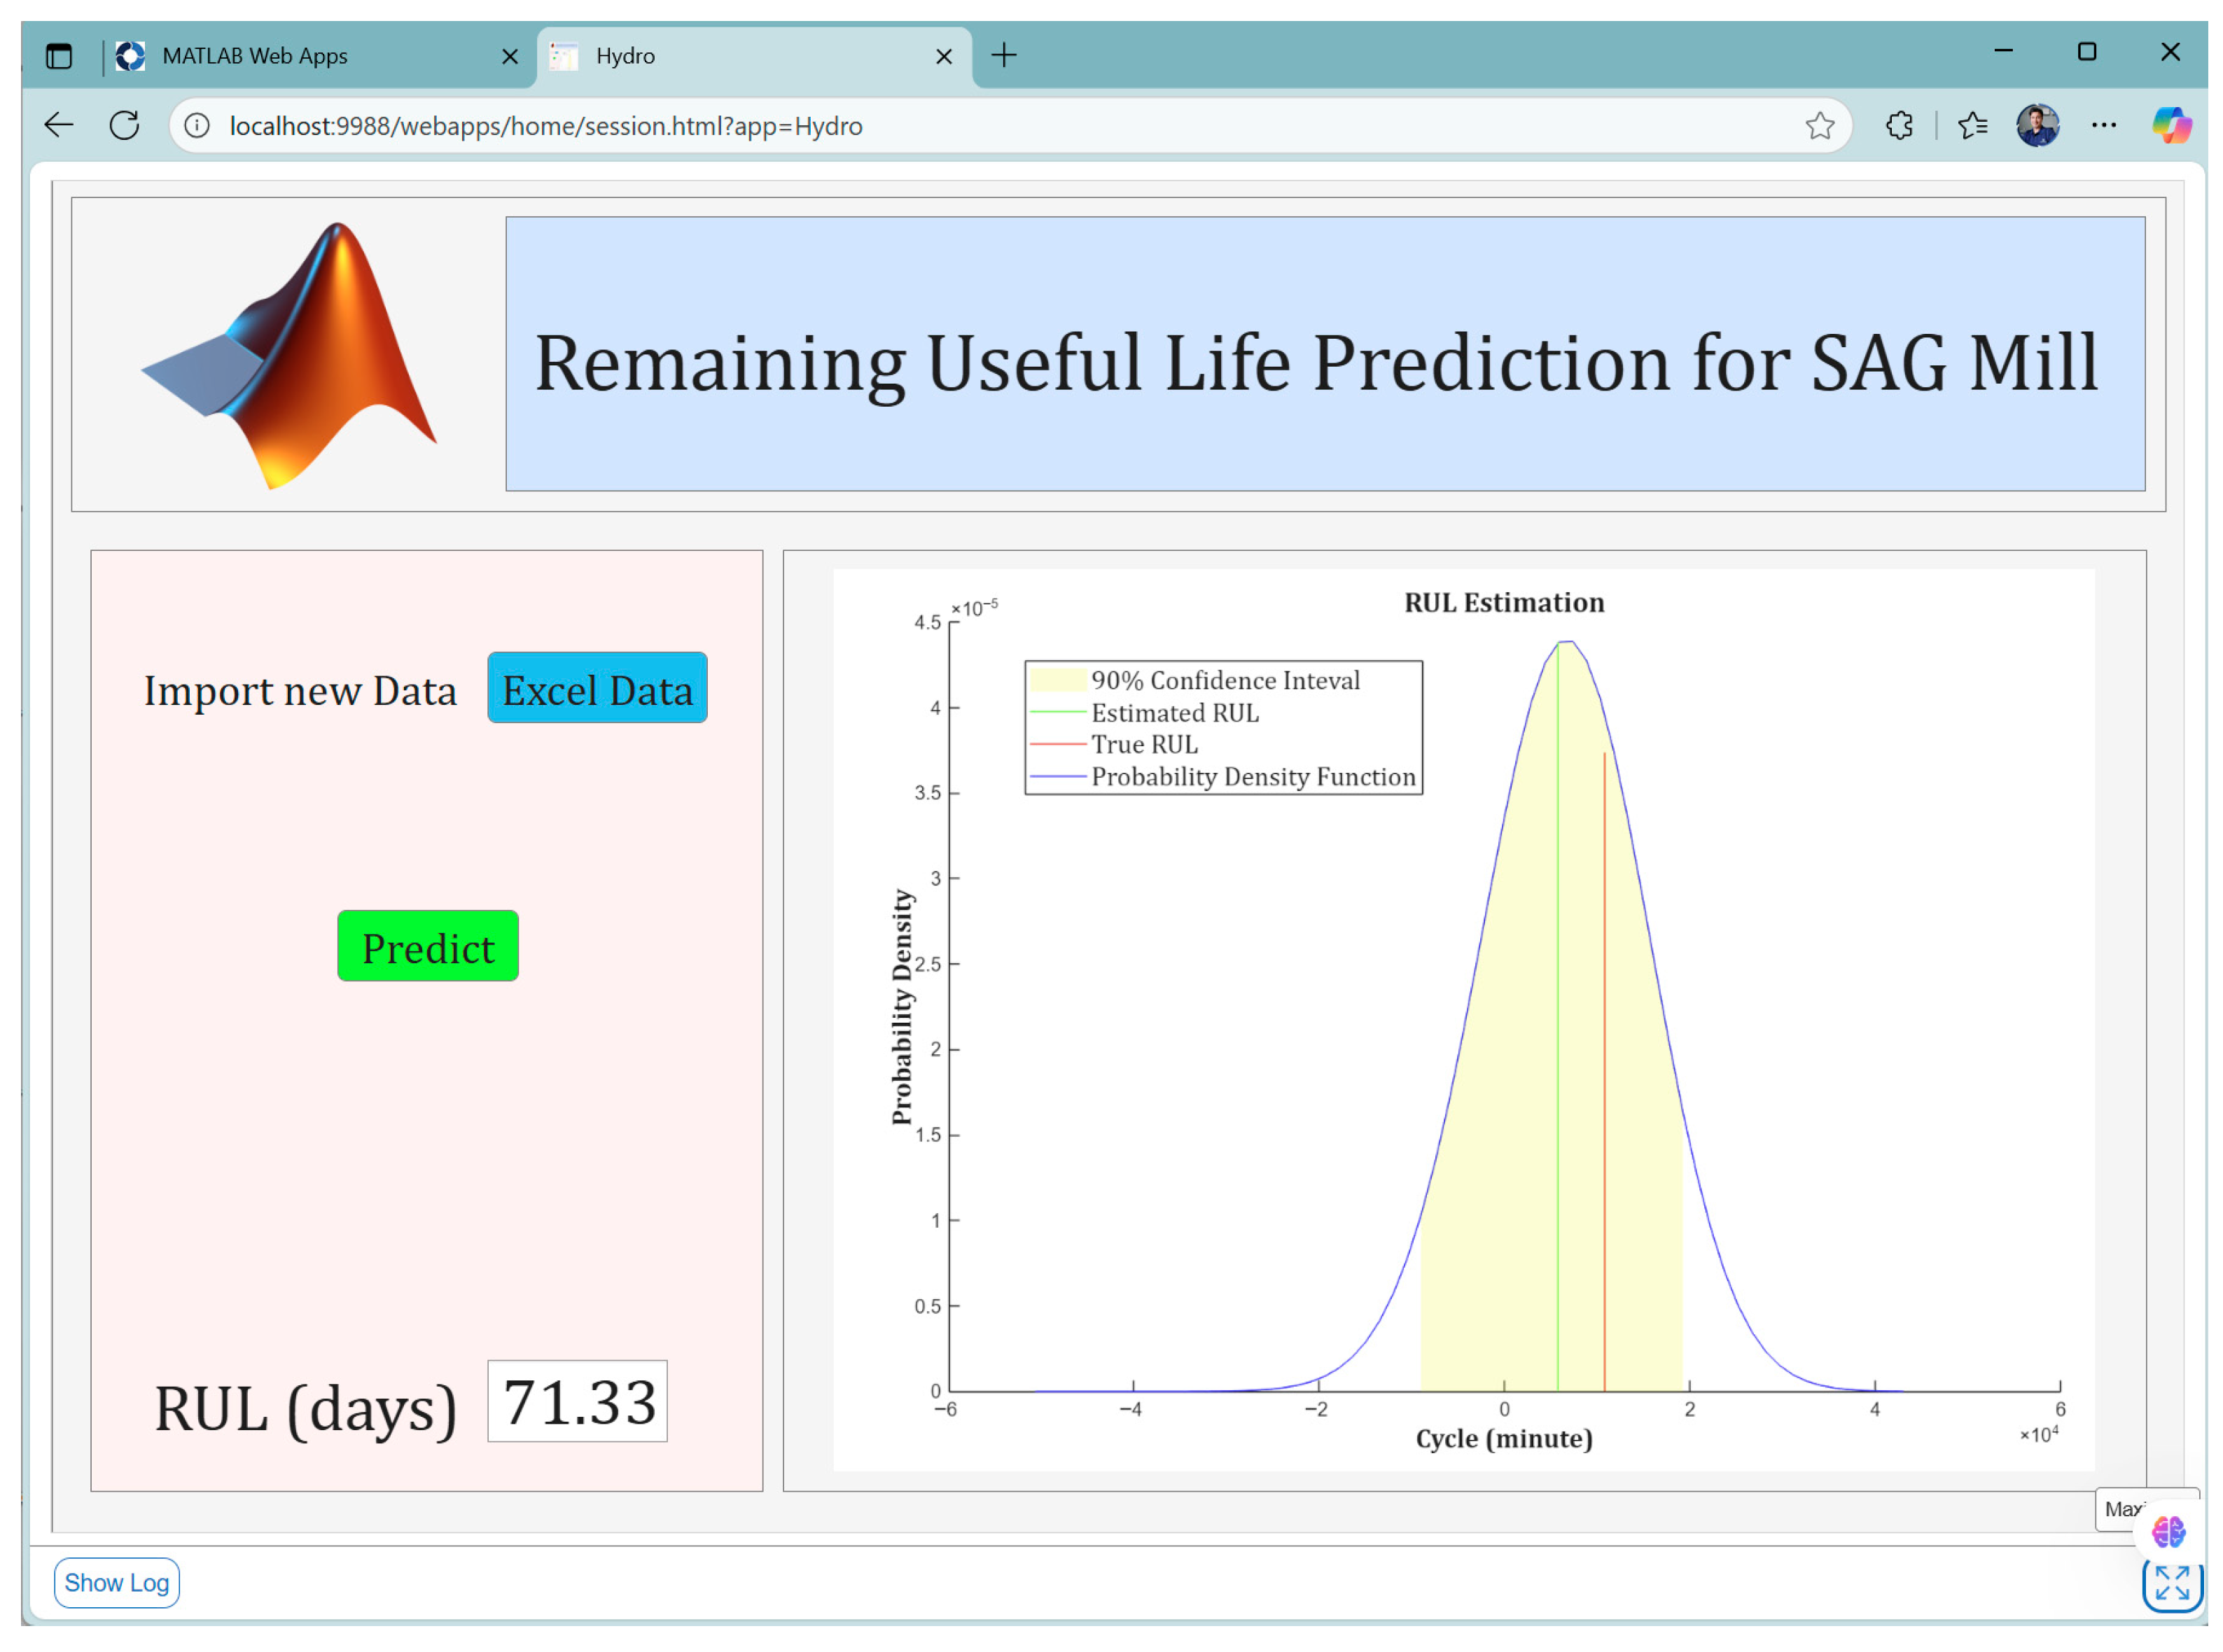
Task: Click the address bar URL
Action: [x=545, y=126]
